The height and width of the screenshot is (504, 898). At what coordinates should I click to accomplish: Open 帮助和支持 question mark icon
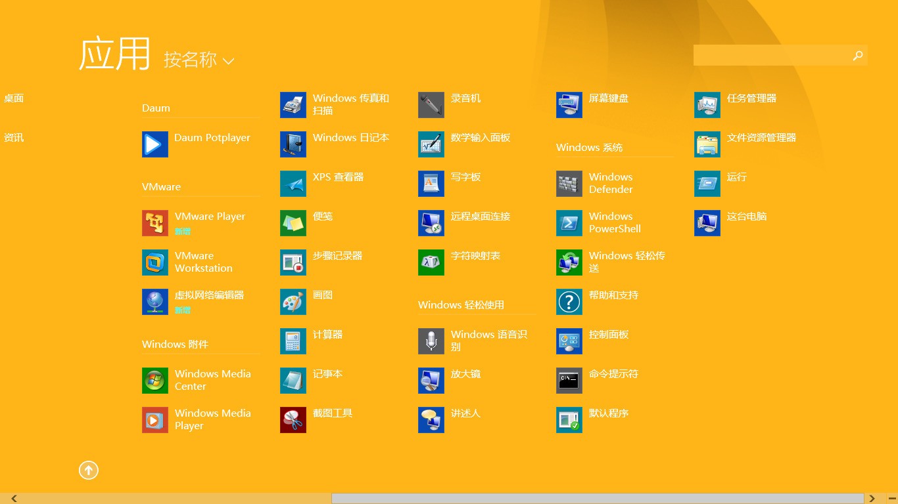tap(569, 302)
